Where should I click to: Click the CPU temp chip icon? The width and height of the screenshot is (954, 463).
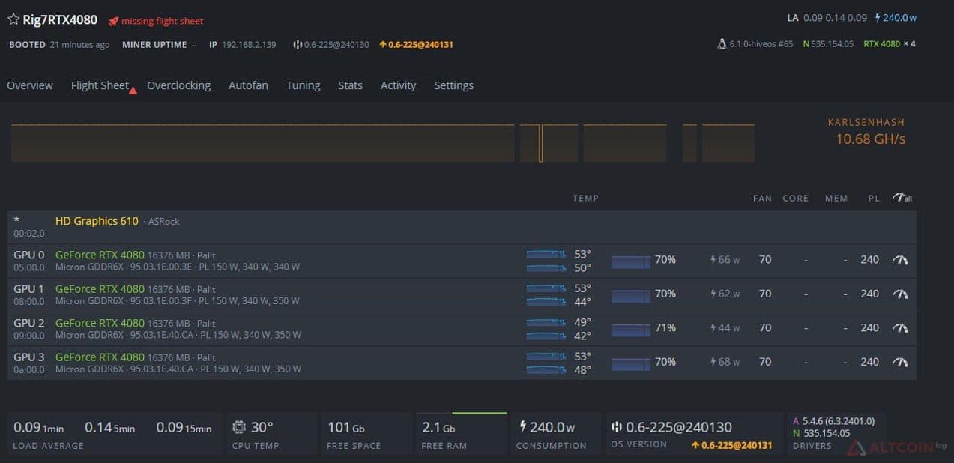(x=239, y=427)
